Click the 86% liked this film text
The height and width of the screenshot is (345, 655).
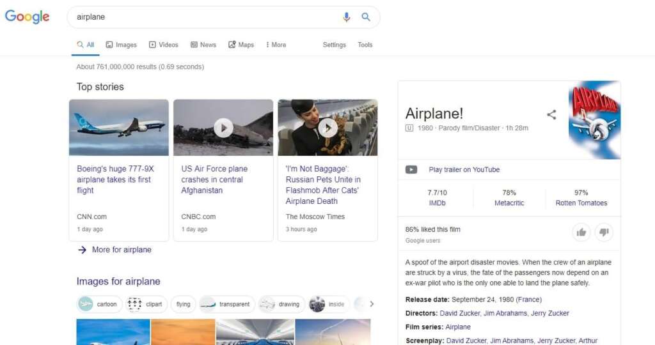point(433,229)
